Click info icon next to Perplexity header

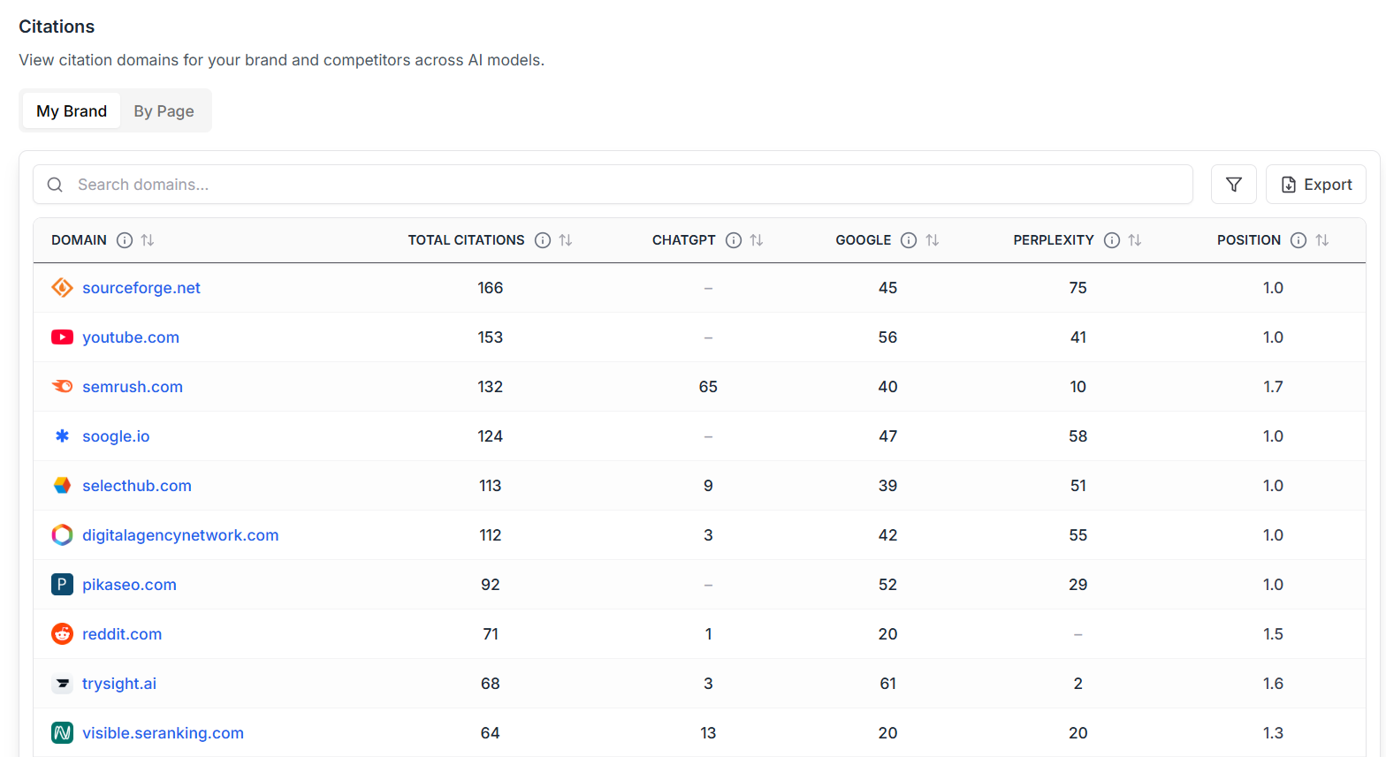tap(1112, 240)
